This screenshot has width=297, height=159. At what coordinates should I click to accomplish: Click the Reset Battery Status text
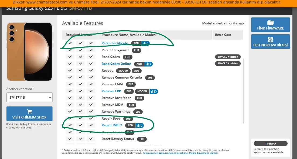[x=118, y=139]
